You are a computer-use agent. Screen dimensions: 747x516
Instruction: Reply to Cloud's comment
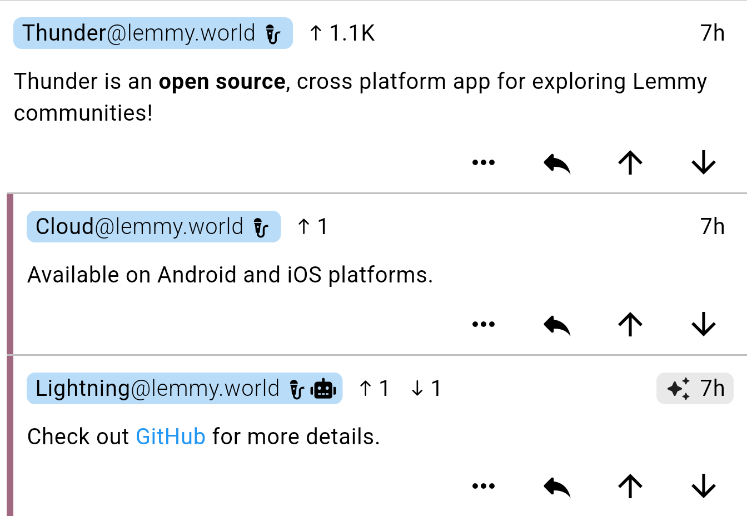557,325
